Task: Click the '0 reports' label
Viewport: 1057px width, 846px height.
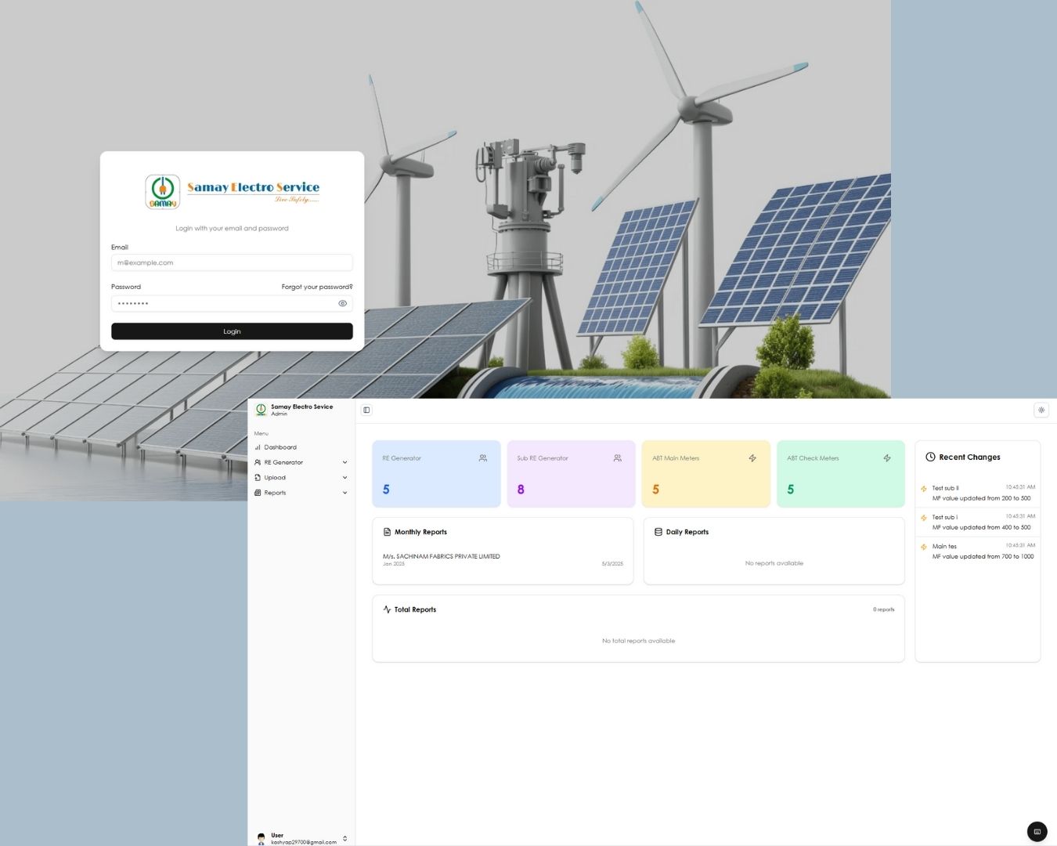Action: click(884, 609)
